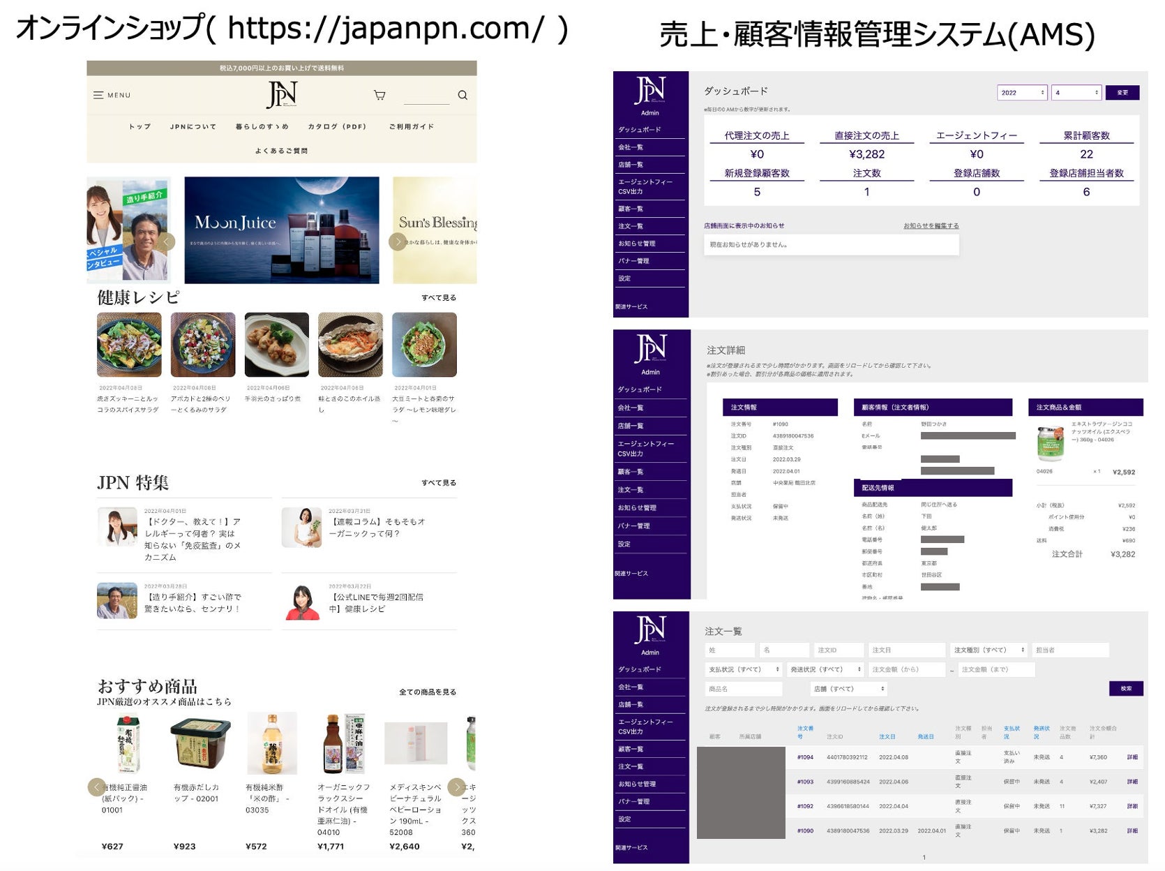Viewport: 1165px width, 871px height.
Task: Open the Moon Juice banner image
Action: (x=282, y=230)
